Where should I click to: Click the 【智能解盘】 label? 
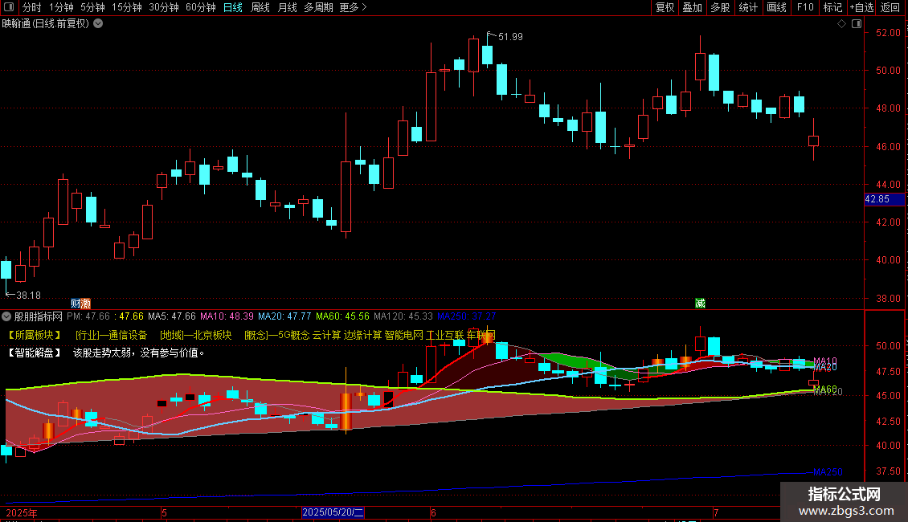tap(35, 353)
